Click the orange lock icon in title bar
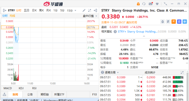The height and width of the screenshot is (101, 189). [x=138, y=4]
